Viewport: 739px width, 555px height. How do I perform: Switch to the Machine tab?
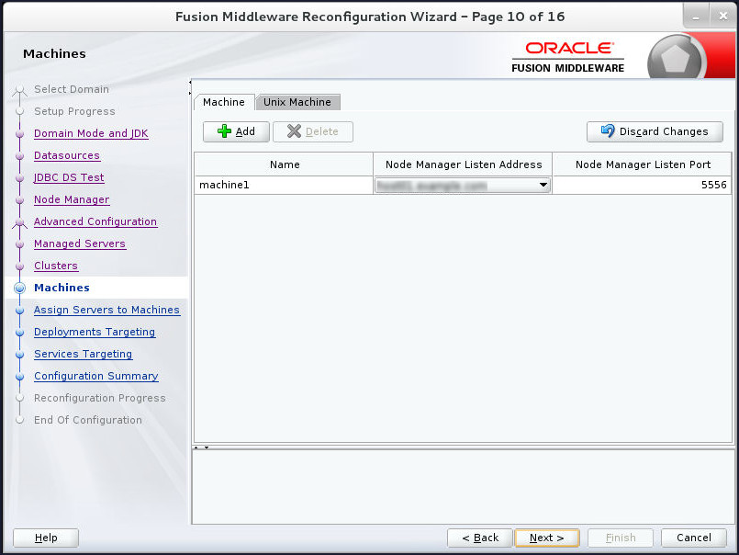pyautogui.click(x=224, y=102)
